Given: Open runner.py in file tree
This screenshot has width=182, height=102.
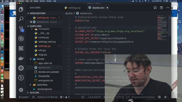Looking at the screenshot, I should click(x=44, y=37).
